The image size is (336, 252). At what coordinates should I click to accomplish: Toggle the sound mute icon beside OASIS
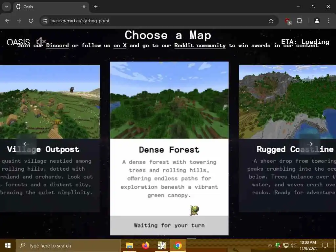[40, 41]
